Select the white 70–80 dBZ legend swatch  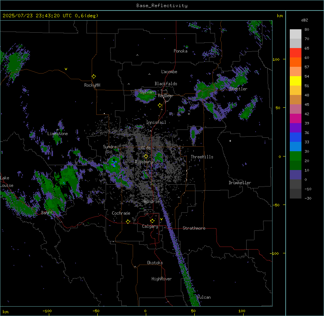click(x=295, y=34)
